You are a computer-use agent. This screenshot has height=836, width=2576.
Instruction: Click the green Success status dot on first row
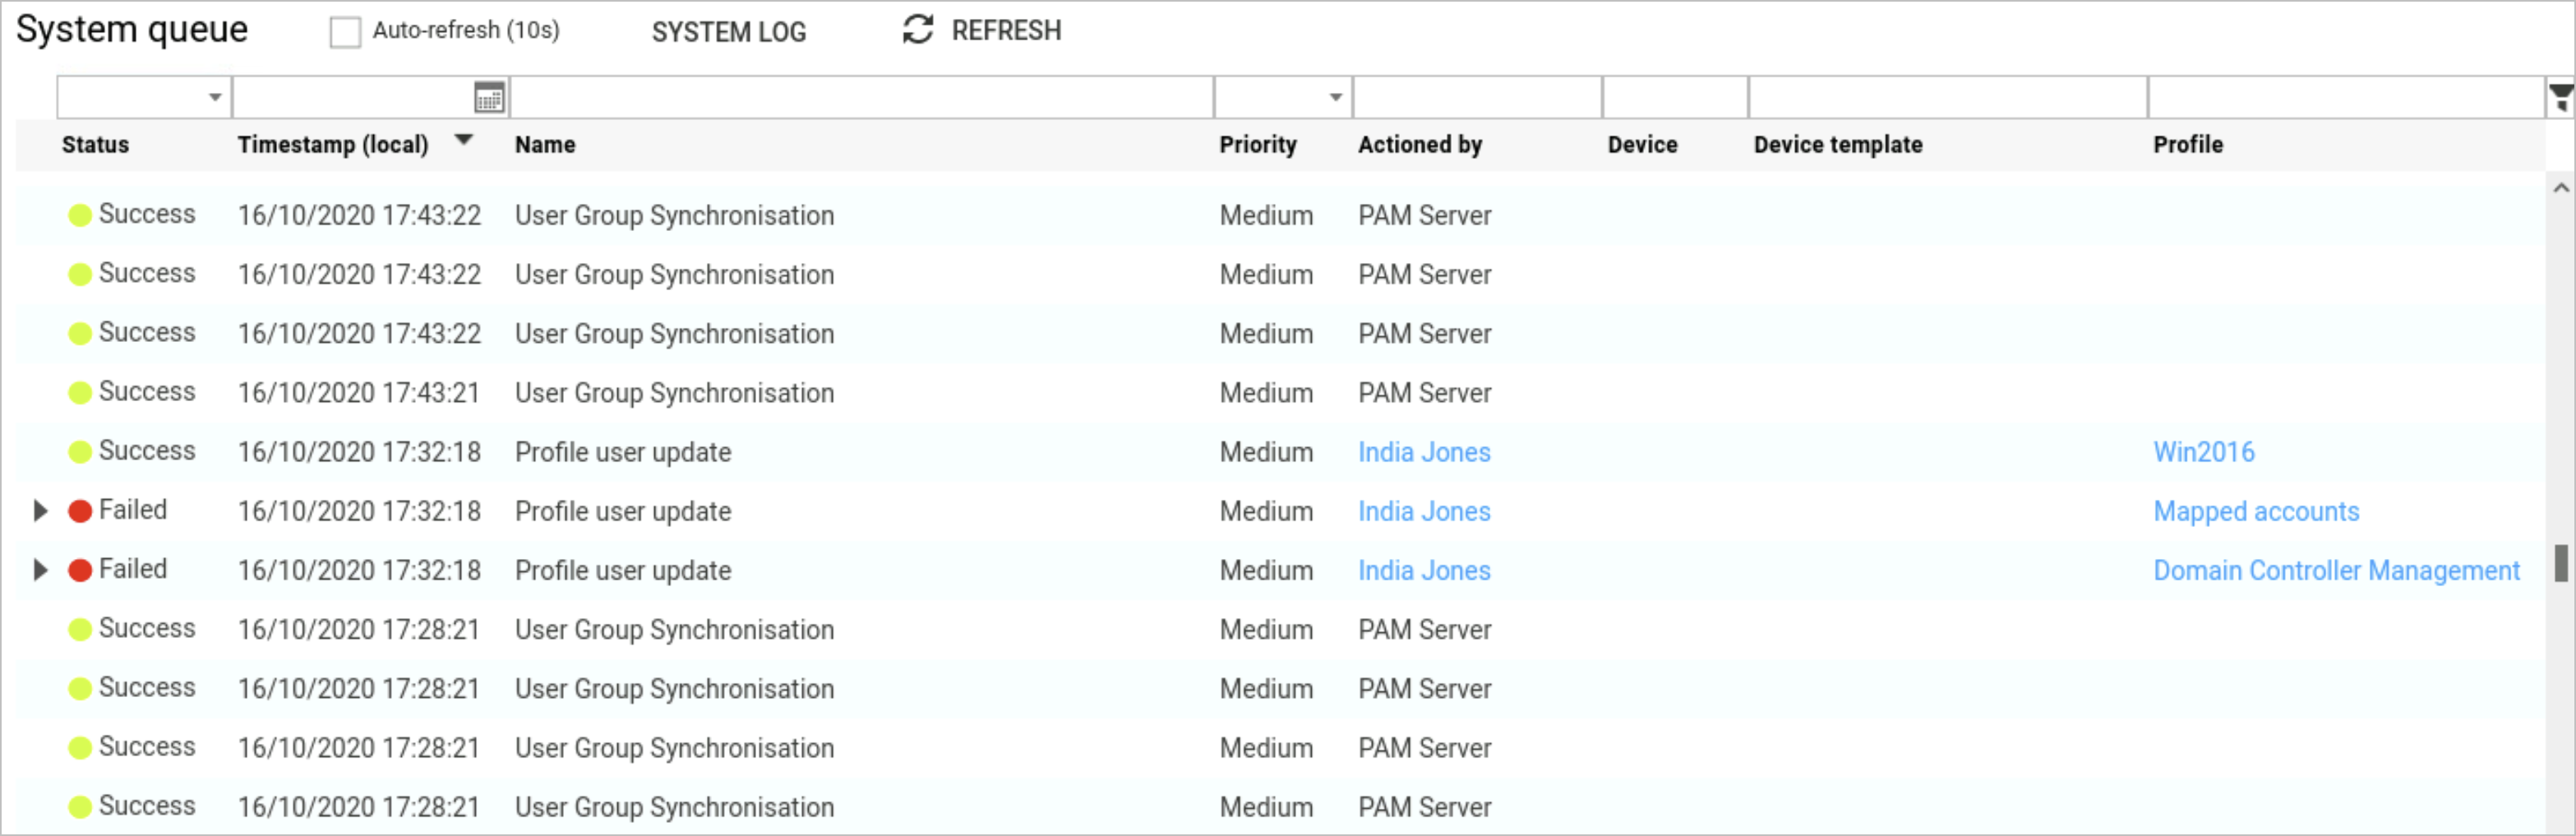pyautogui.click(x=80, y=213)
